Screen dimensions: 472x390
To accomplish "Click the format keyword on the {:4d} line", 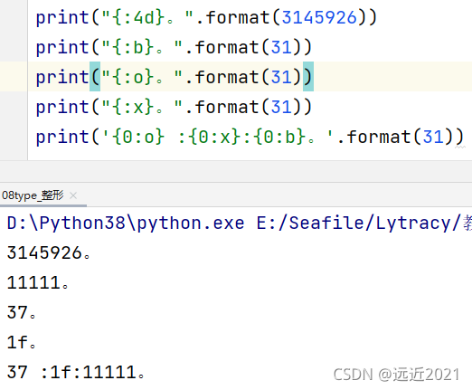I will [x=238, y=17].
